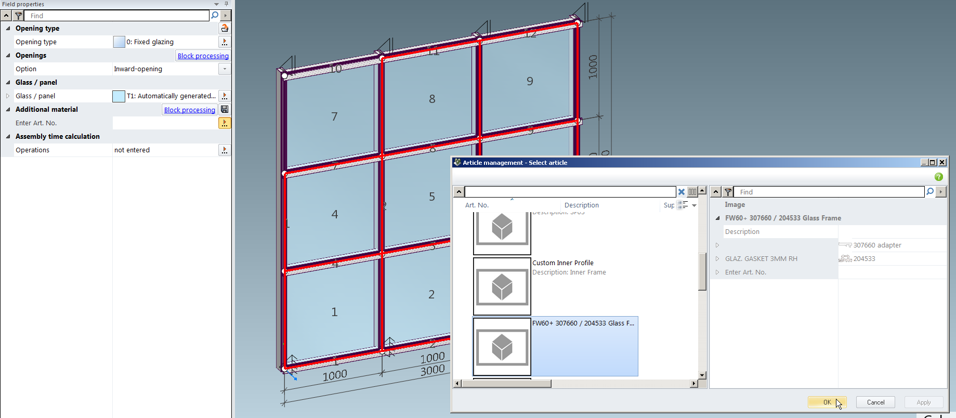The width and height of the screenshot is (956, 418).
Task: Click the orange arrow icon in Opening type header
Action: point(225,29)
